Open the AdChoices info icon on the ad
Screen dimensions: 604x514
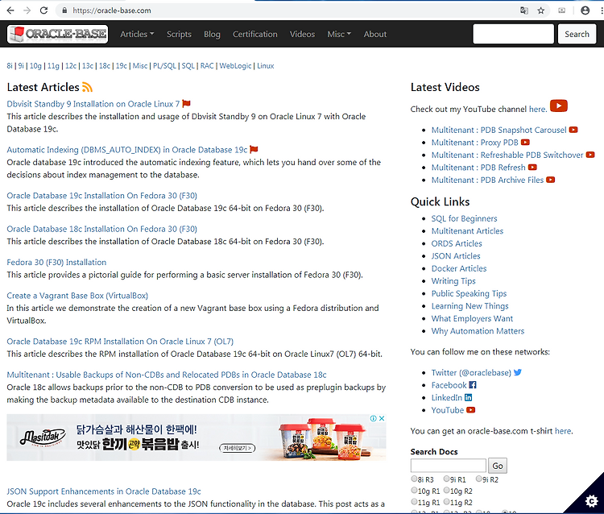(373, 418)
